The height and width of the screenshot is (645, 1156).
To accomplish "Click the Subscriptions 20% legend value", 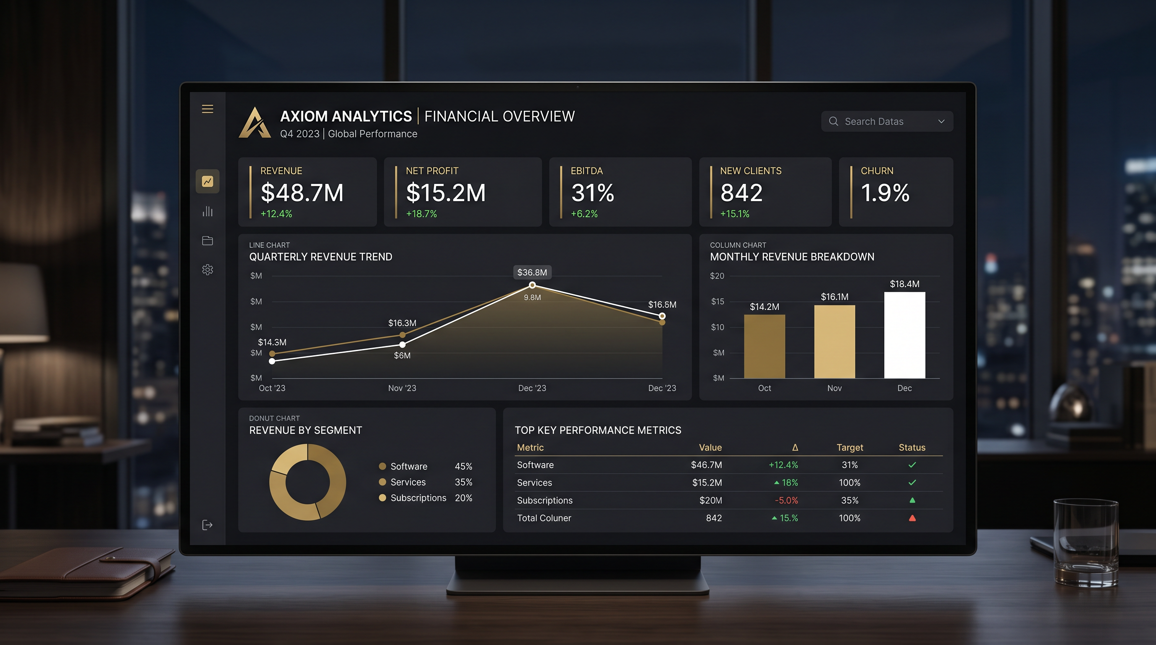I will tap(463, 498).
